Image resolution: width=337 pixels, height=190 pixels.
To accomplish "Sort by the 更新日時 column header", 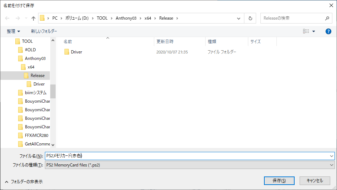I will tap(165, 41).
